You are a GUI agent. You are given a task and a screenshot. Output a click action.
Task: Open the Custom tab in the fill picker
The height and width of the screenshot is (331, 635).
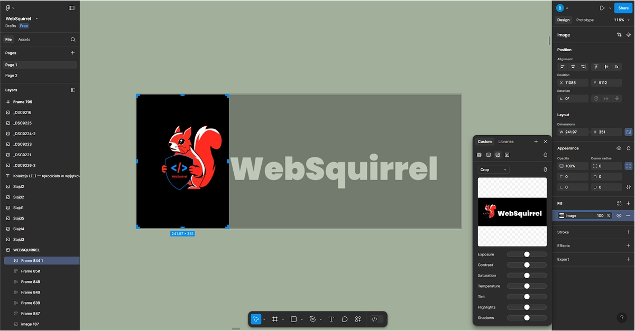click(485, 141)
